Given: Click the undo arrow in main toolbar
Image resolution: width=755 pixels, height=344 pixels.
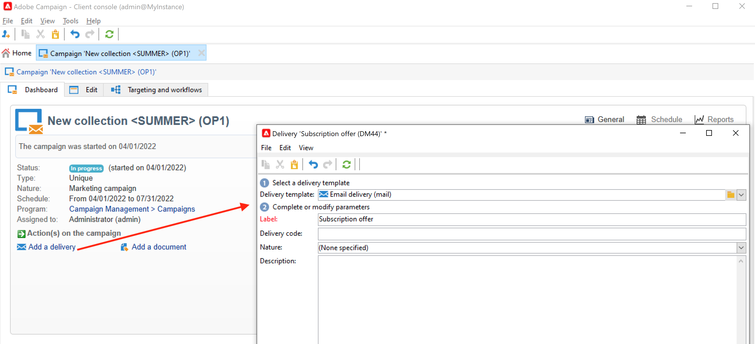Looking at the screenshot, I should pos(75,34).
